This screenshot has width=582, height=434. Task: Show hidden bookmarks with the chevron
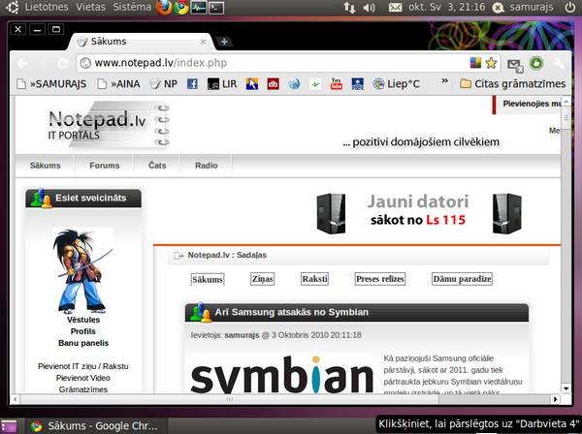click(x=444, y=80)
